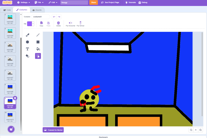This screenshot has height=138, width=207.
Task: Delete the selection with trash icon
Action: tap(58, 24)
